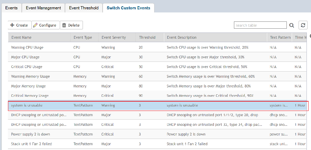
Task: Sort by Event Name column header
Action: [21, 37]
